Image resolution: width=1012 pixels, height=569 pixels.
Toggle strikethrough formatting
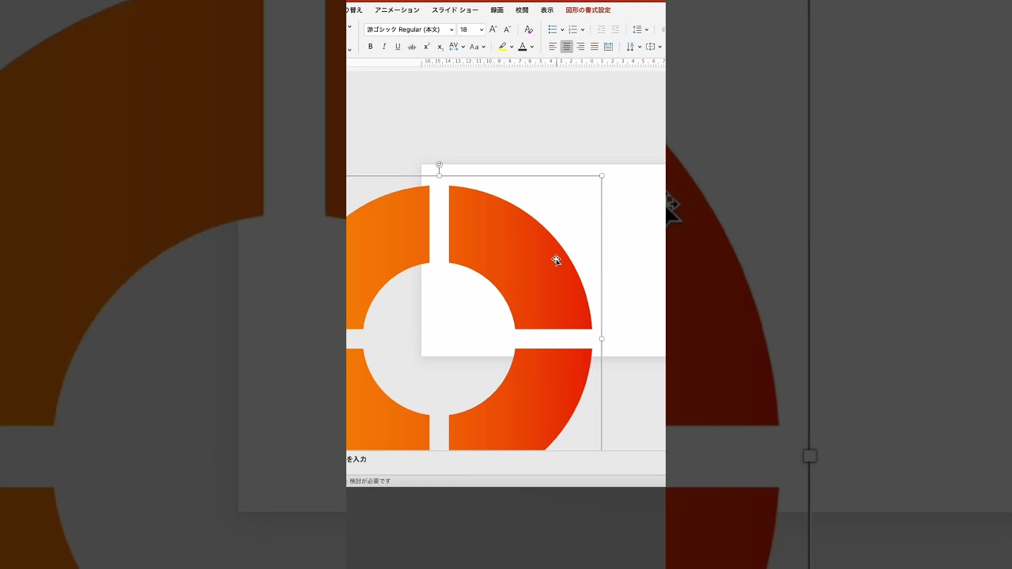412,47
